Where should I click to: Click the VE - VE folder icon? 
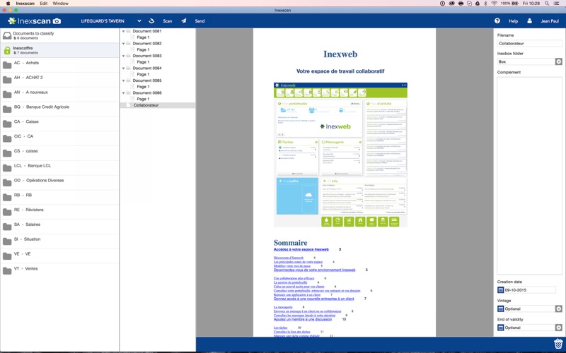(7, 256)
